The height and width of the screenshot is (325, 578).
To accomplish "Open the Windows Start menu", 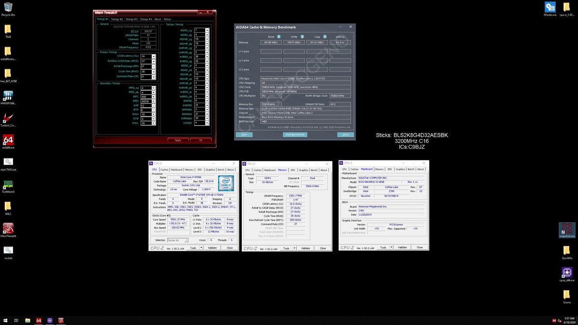I will [5, 320].
